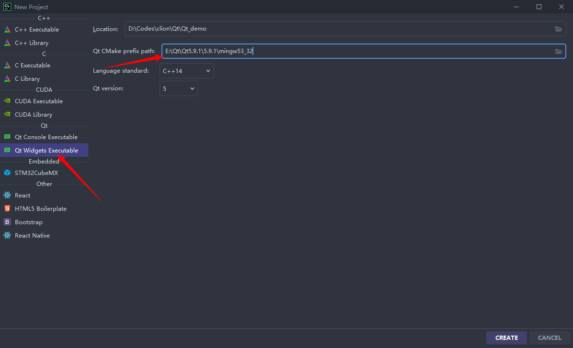Select the Bootstrap template

click(x=44, y=222)
